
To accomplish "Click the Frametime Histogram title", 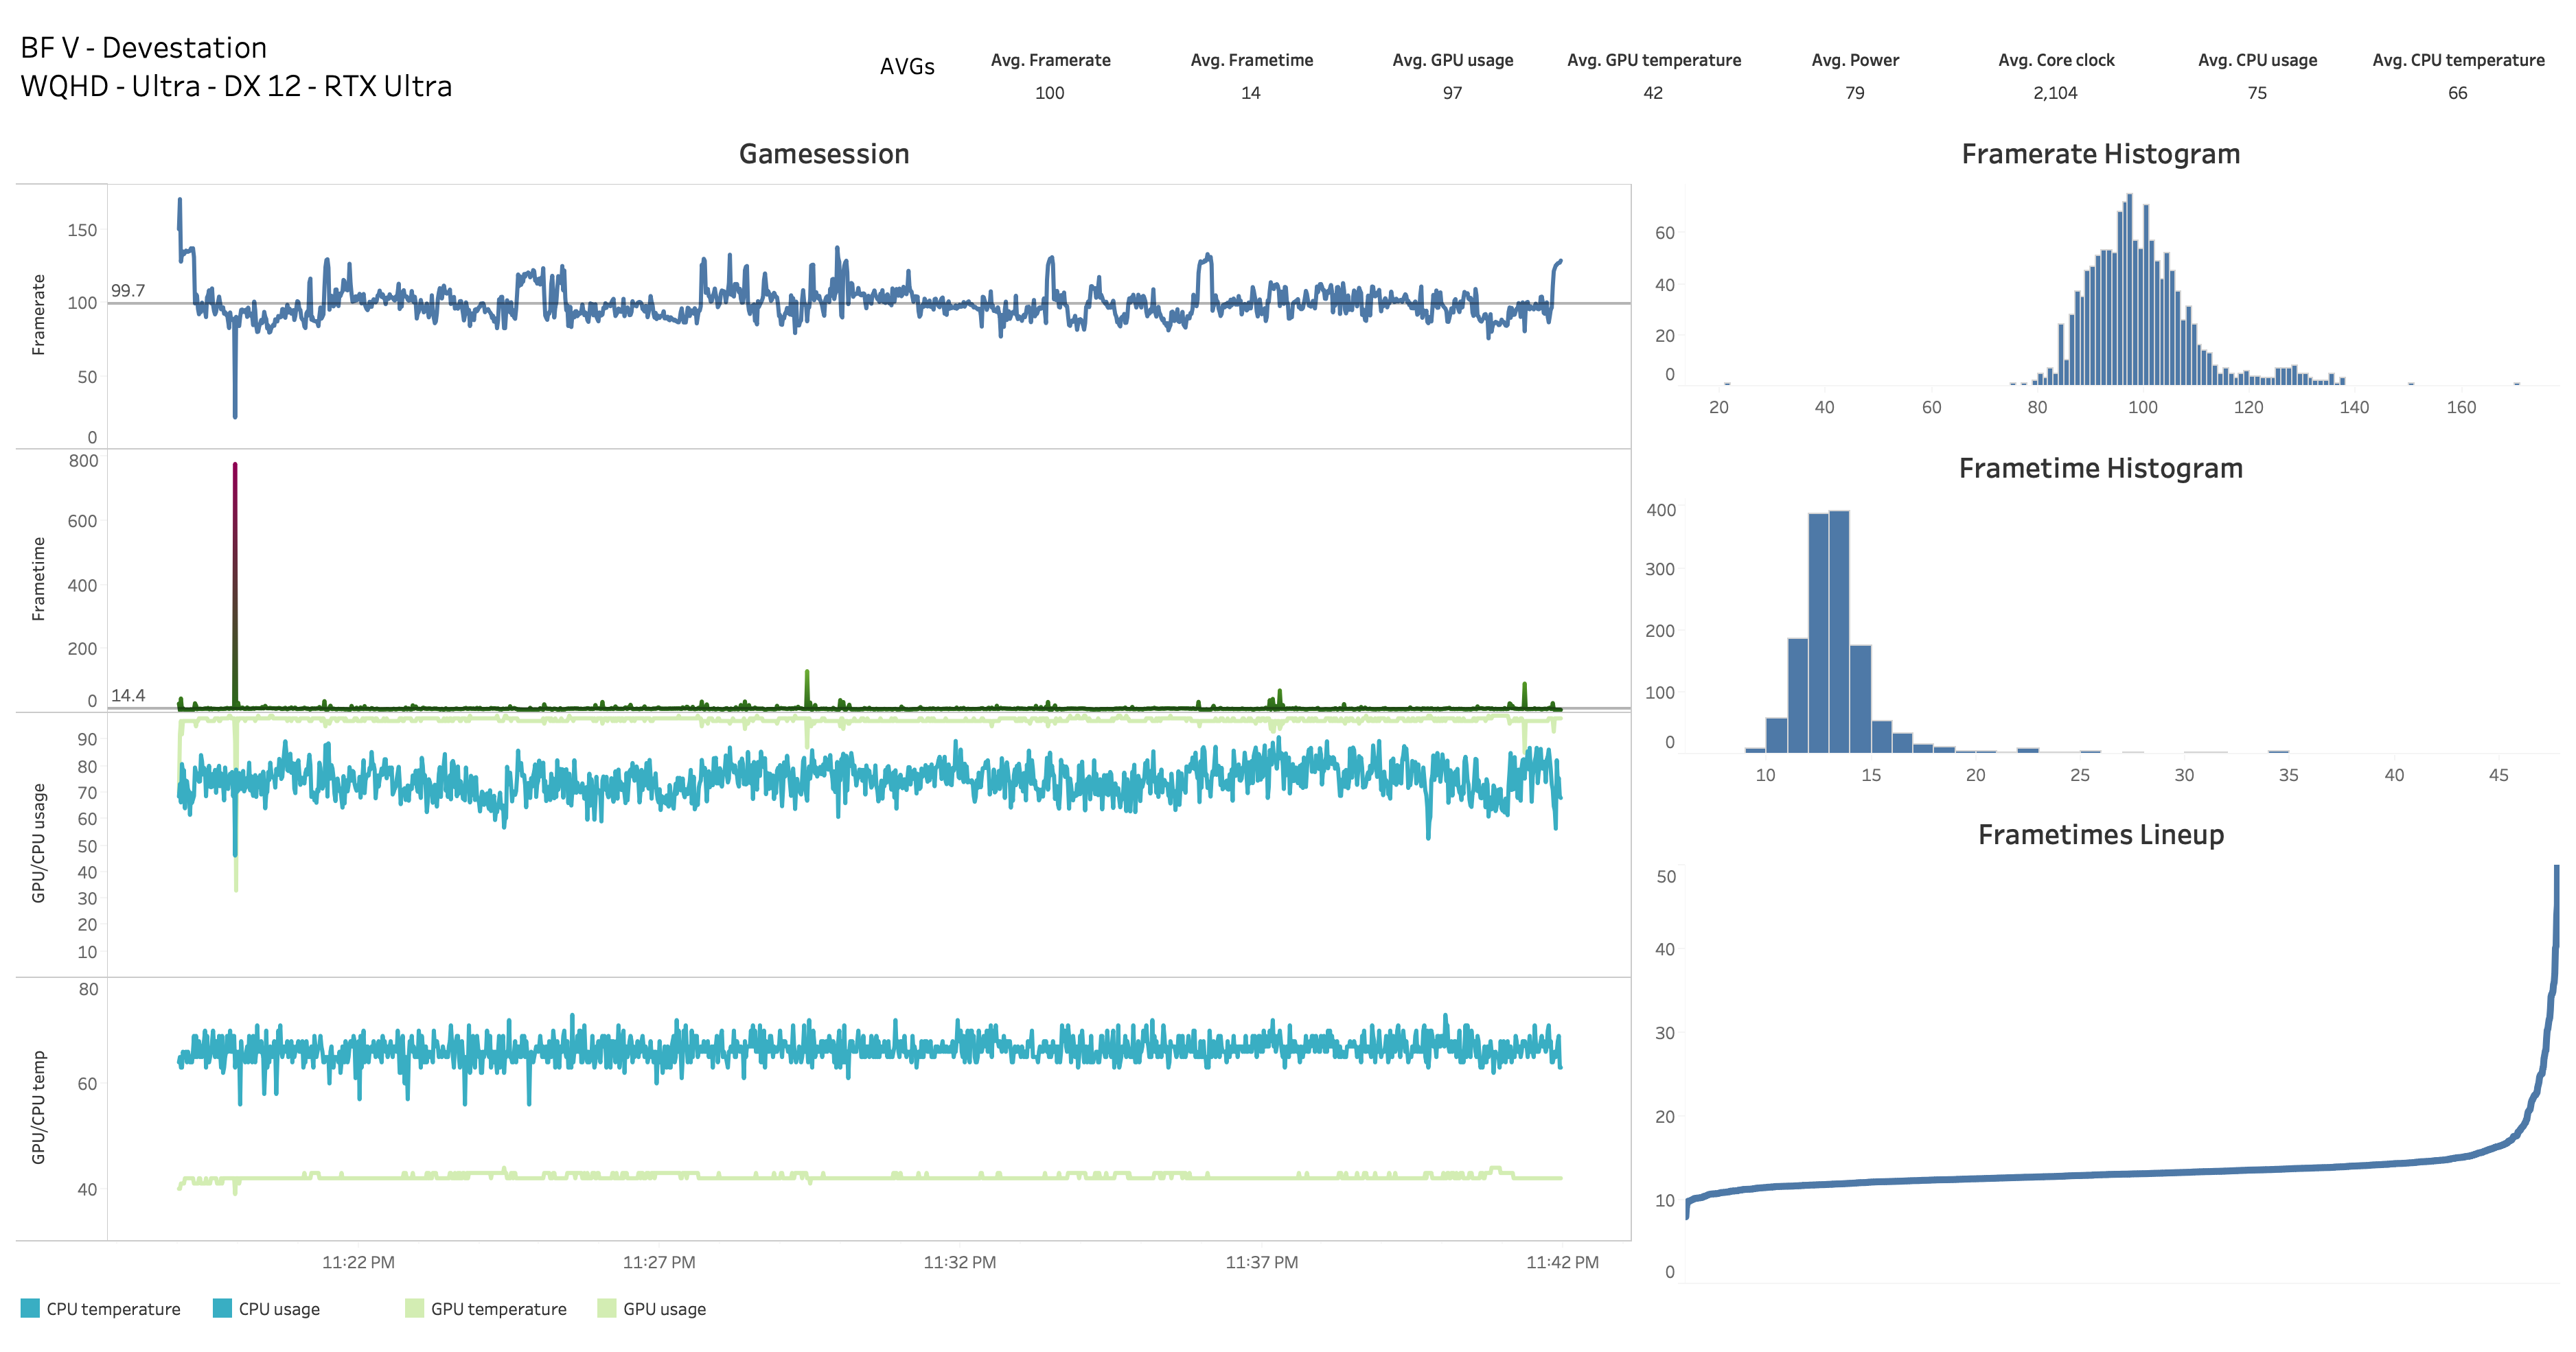I will tap(2100, 467).
